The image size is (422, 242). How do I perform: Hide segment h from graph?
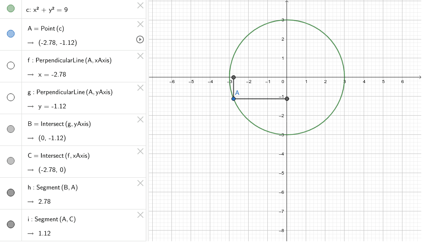click(x=11, y=193)
